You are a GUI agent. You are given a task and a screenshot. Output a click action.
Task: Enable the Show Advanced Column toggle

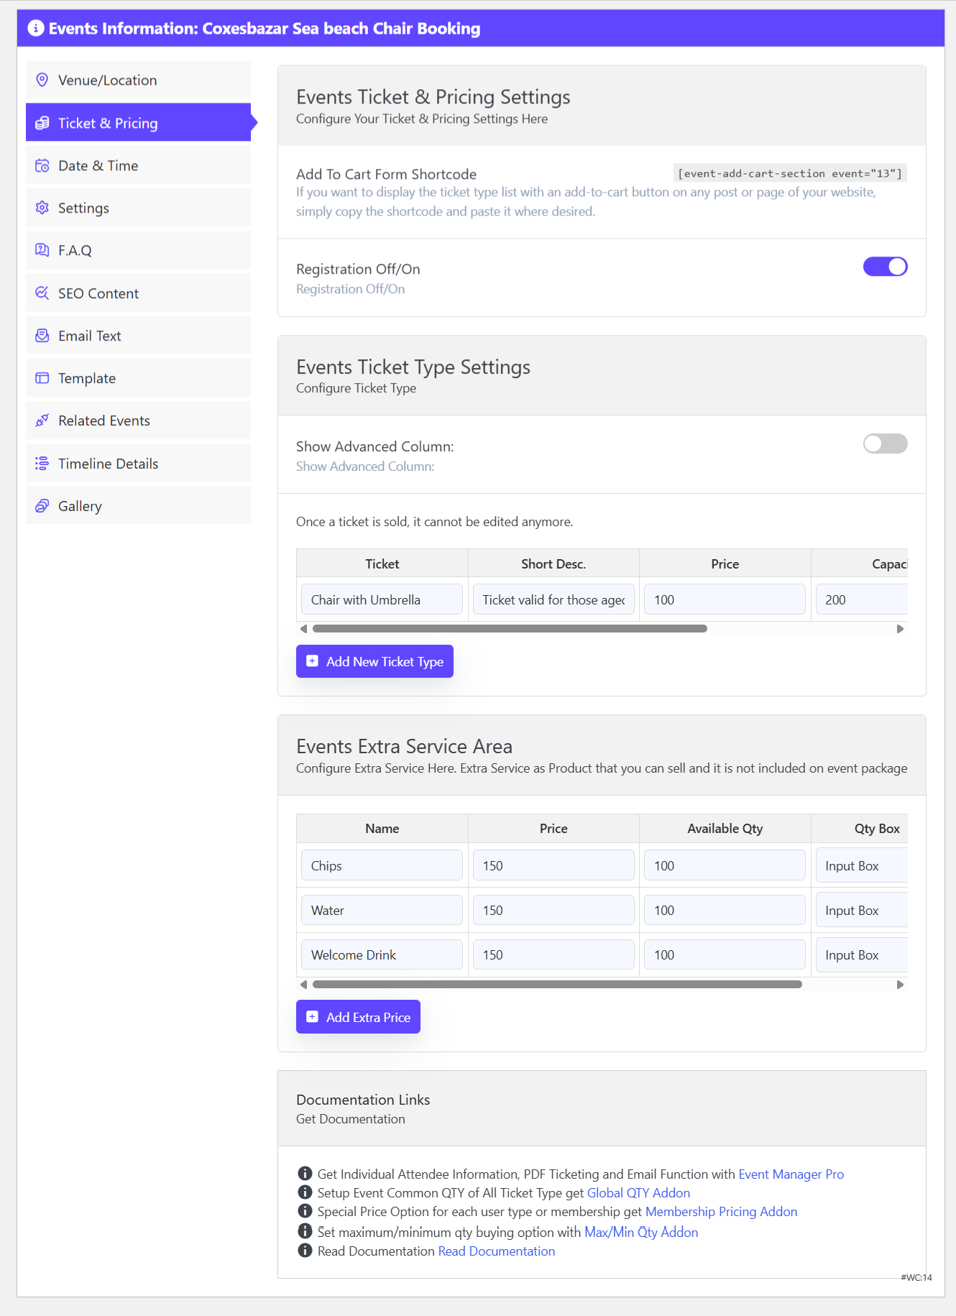(x=885, y=444)
